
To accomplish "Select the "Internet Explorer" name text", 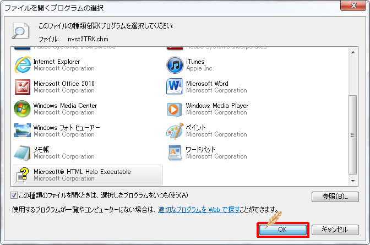I will point(57,62).
